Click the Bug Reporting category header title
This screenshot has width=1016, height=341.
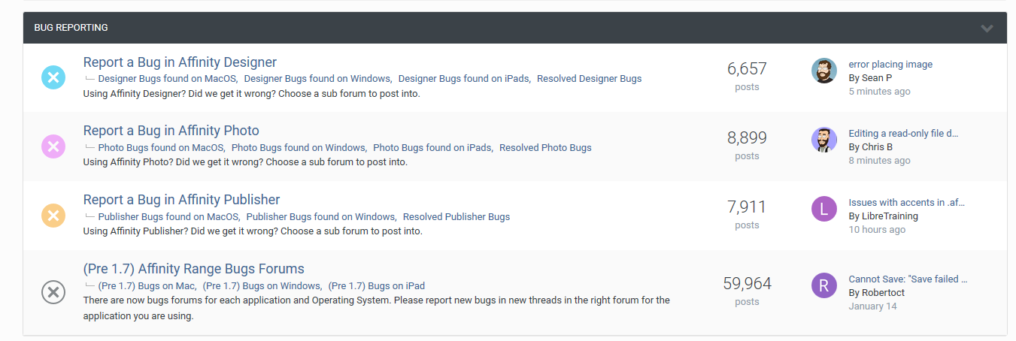pyautogui.click(x=71, y=28)
